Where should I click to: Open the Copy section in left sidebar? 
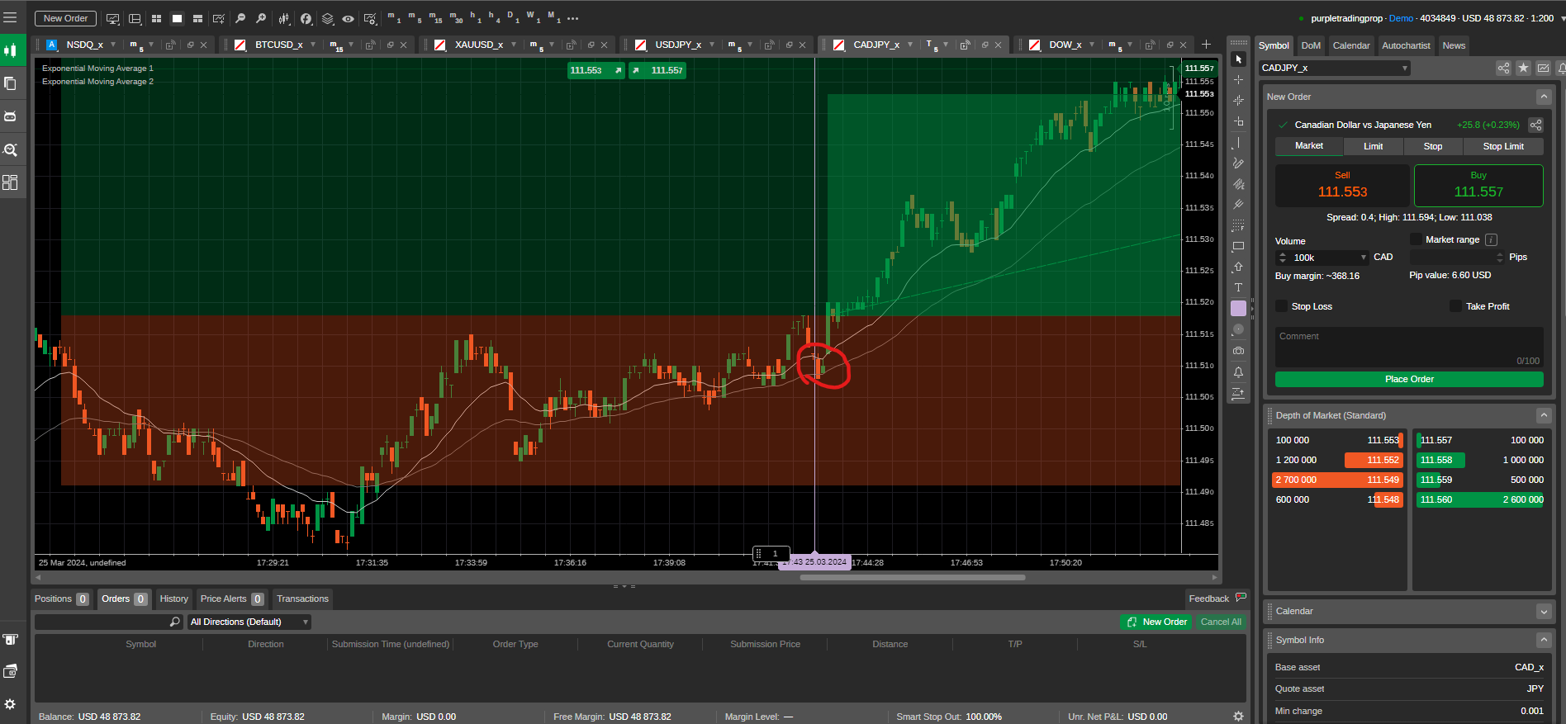(10, 83)
